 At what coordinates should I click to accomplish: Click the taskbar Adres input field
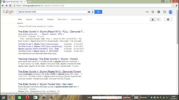pyautogui.click(x=104, y=97)
